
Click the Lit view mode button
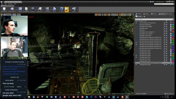tap(14, 15)
